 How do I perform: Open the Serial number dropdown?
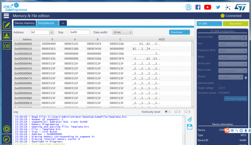[229, 38]
